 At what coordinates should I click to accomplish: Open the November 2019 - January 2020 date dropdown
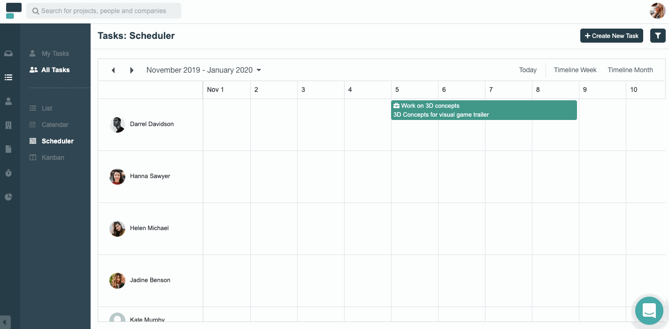[x=204, y=70]
